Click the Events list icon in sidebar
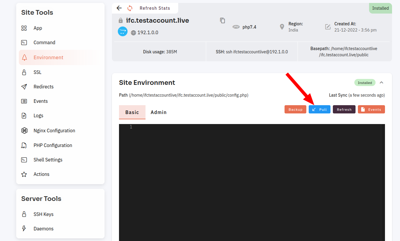 click(x=24, y=101)
